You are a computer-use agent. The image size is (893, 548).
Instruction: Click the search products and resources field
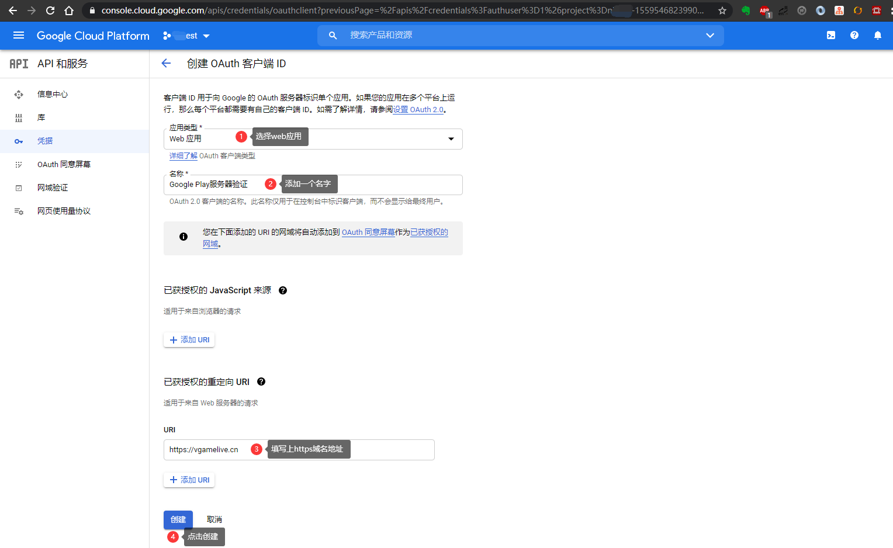pos(521,36)
